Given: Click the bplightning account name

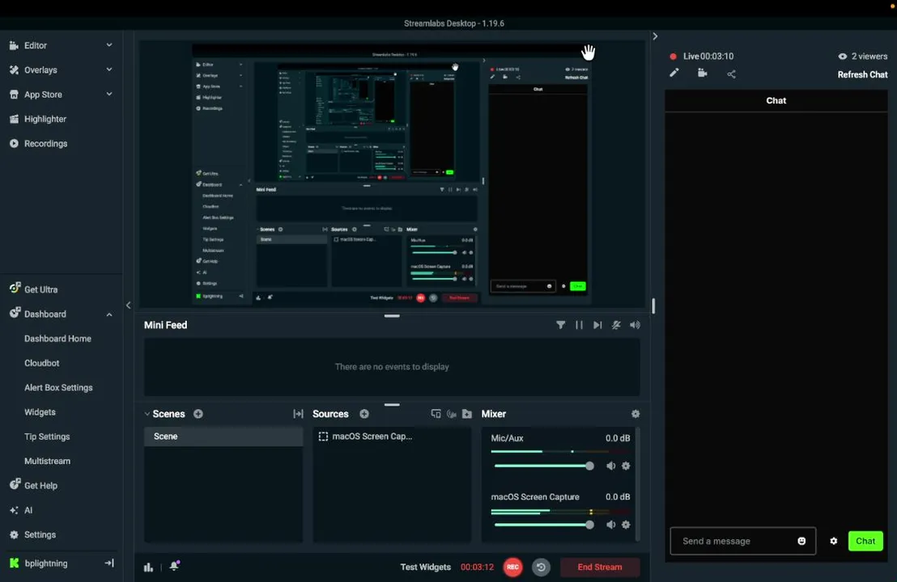Looking at the screenshot, I should 46,563.
